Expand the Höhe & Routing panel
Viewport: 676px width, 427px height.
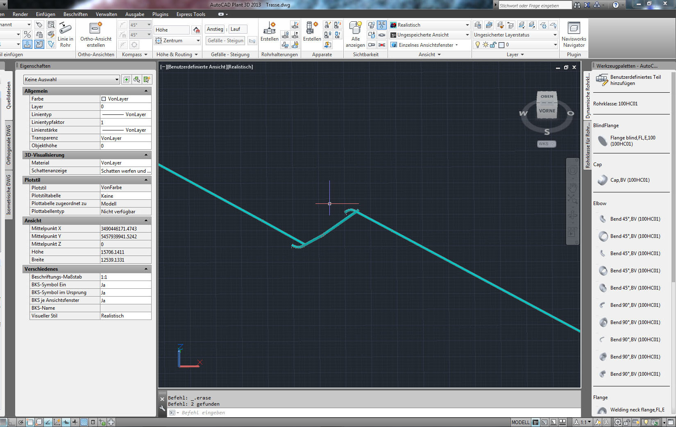(x=177, y=55)
